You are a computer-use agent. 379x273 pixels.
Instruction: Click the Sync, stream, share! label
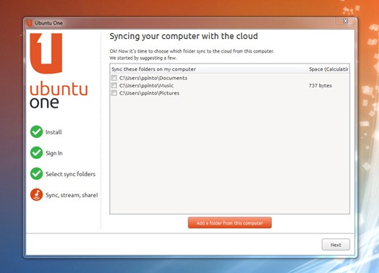[72, 195]
